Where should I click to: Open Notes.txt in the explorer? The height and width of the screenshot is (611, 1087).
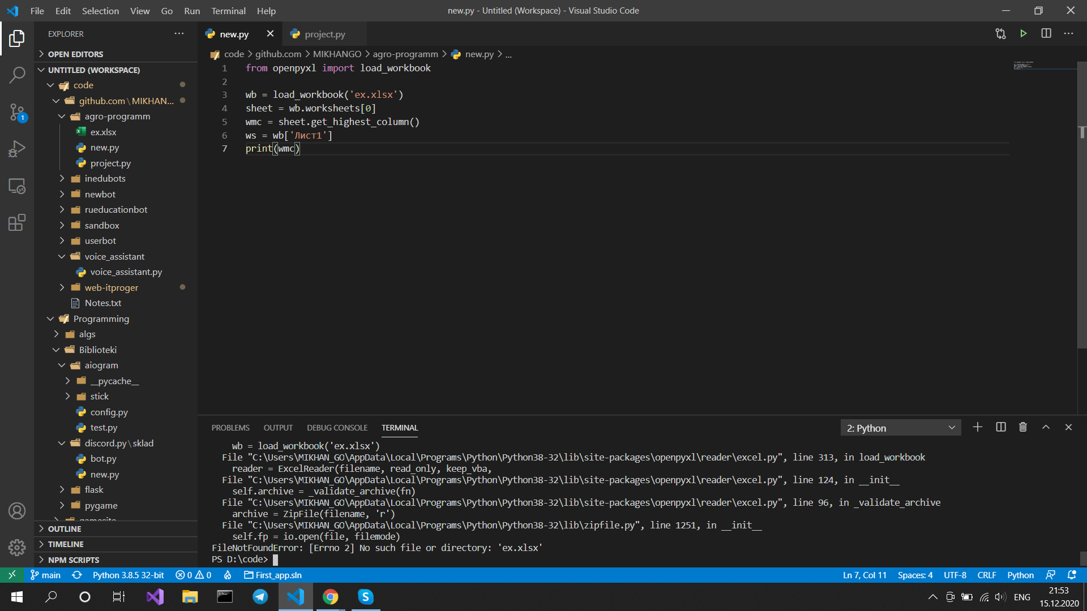pyautogui.click(x=116, y=303)
